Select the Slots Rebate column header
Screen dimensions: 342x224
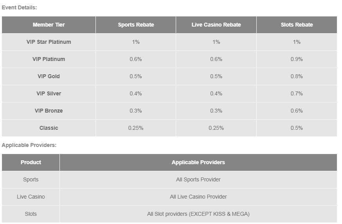pyautogui.click(x=297, y=25)
